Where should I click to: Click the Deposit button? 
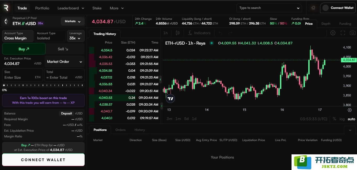click(x=67, y=113)
